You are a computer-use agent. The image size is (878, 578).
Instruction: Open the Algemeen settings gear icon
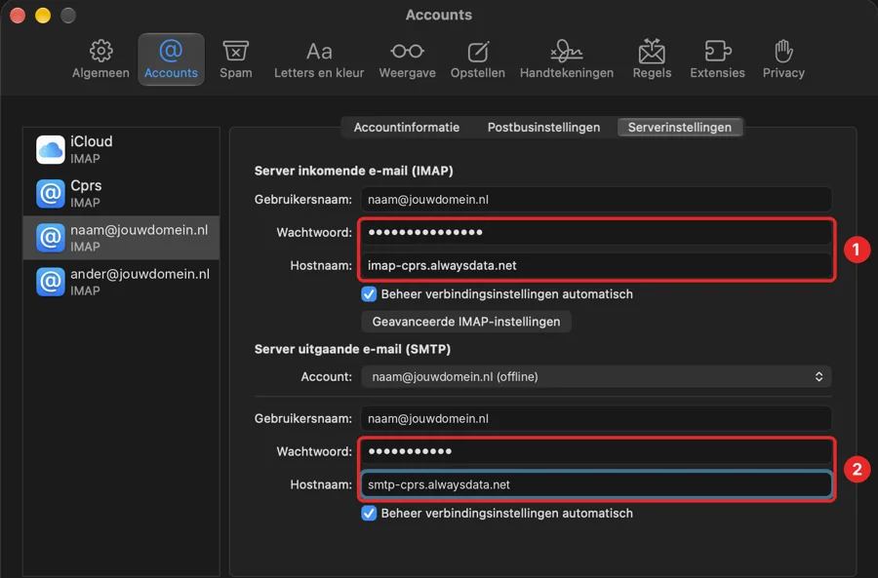coord(100,51)
